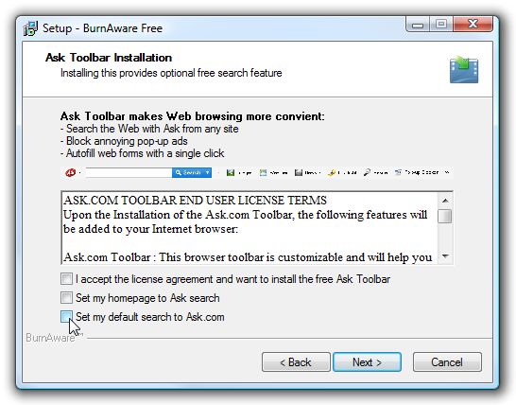Click the blue film download icon in the header

pos(464,69)
